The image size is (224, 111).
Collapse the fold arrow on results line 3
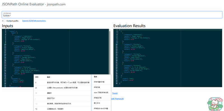point(118,33)
